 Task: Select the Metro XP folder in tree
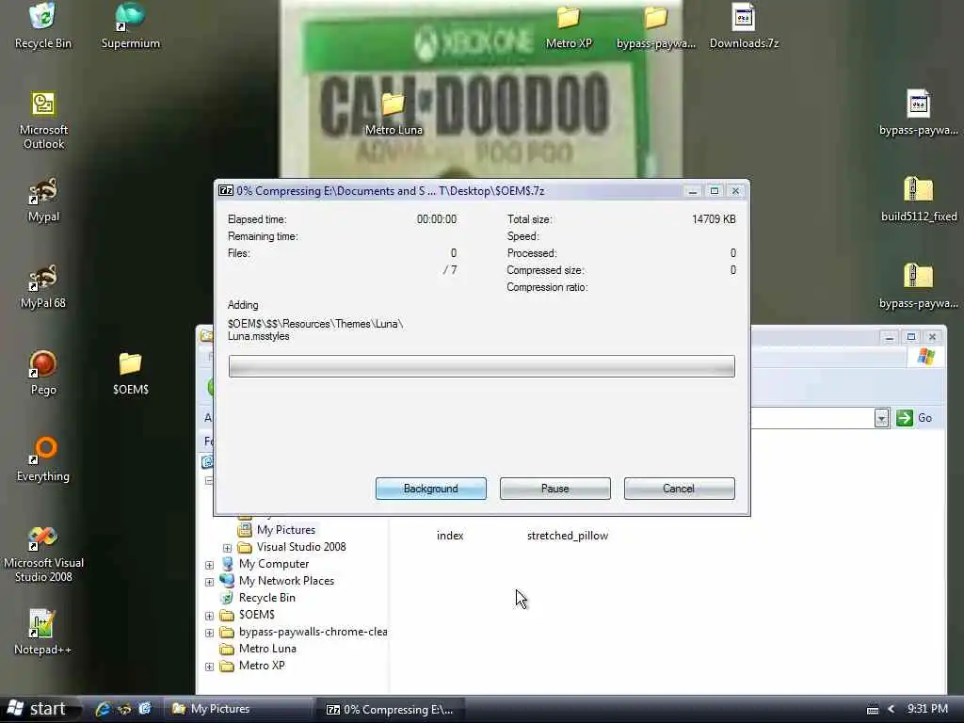coord(262,666)
